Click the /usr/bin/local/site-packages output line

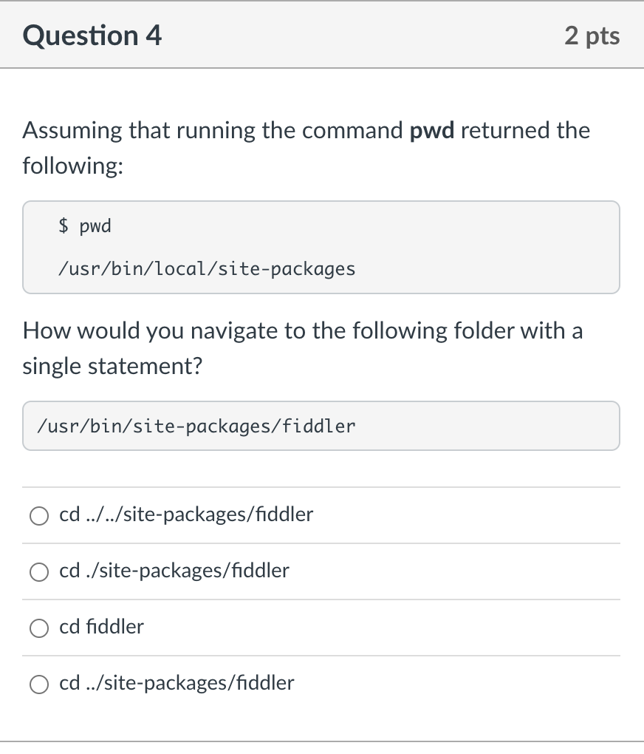[208, 269]
